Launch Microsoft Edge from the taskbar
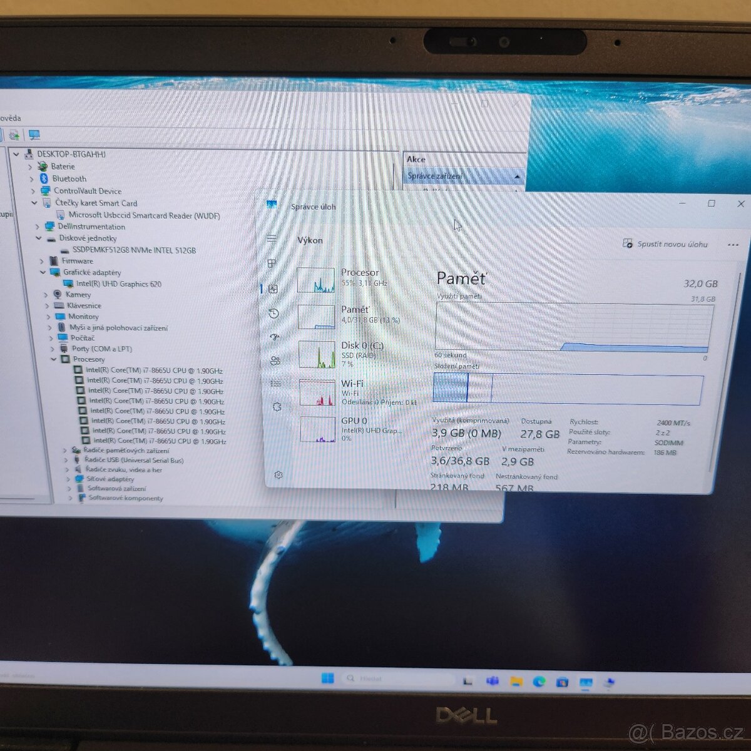 pyautogui.click(x=539, y=680)
